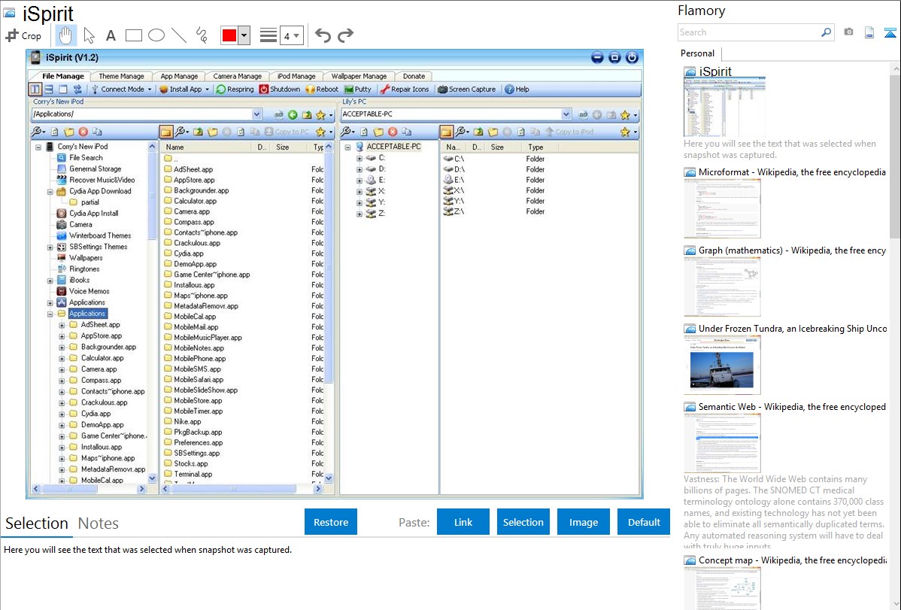Collapse the Cydia App Download node

point(50,192)
